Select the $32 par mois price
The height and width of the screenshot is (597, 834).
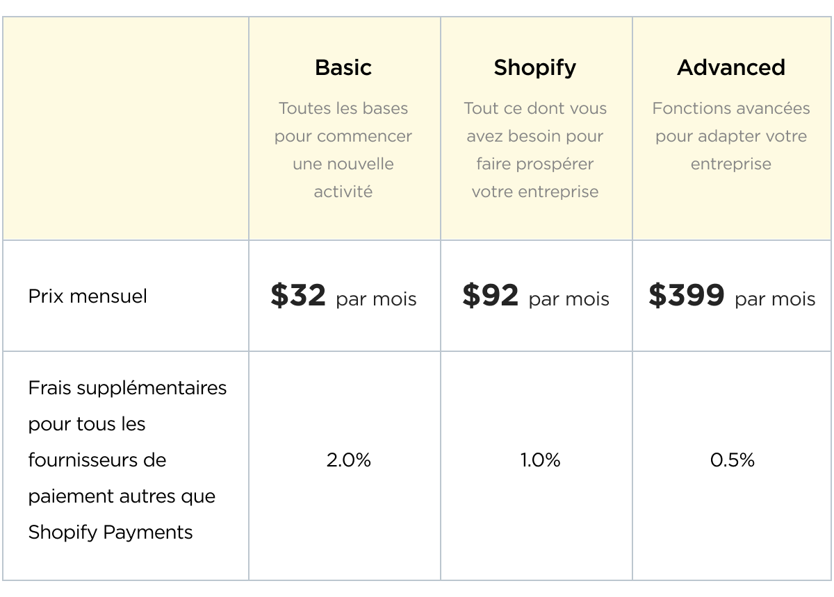[x=343, y=296]
